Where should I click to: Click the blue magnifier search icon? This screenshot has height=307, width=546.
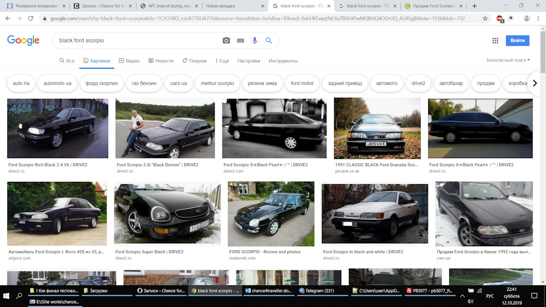268,40
